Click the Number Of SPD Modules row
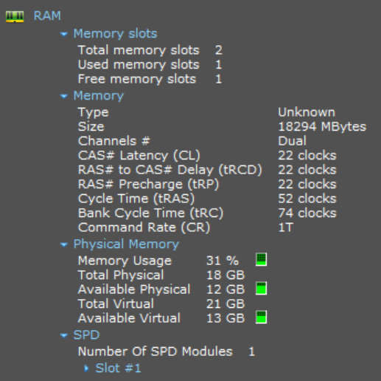 (167, 351)
